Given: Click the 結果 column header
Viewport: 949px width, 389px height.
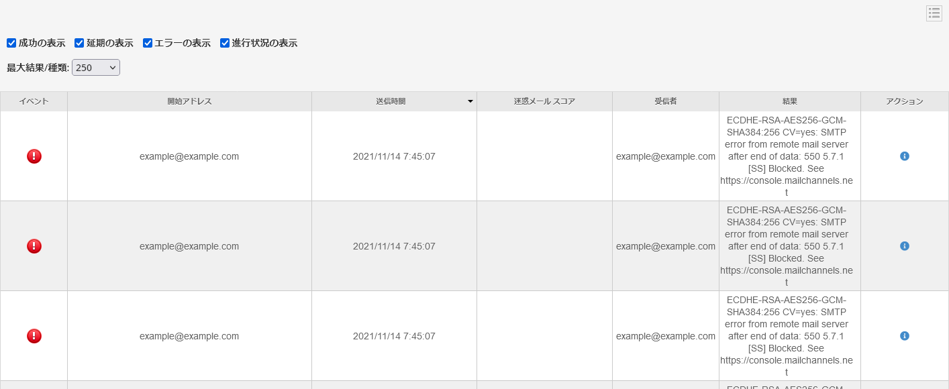Looking at the screenshot, I should pyautogui.click(x=789, y=101).
